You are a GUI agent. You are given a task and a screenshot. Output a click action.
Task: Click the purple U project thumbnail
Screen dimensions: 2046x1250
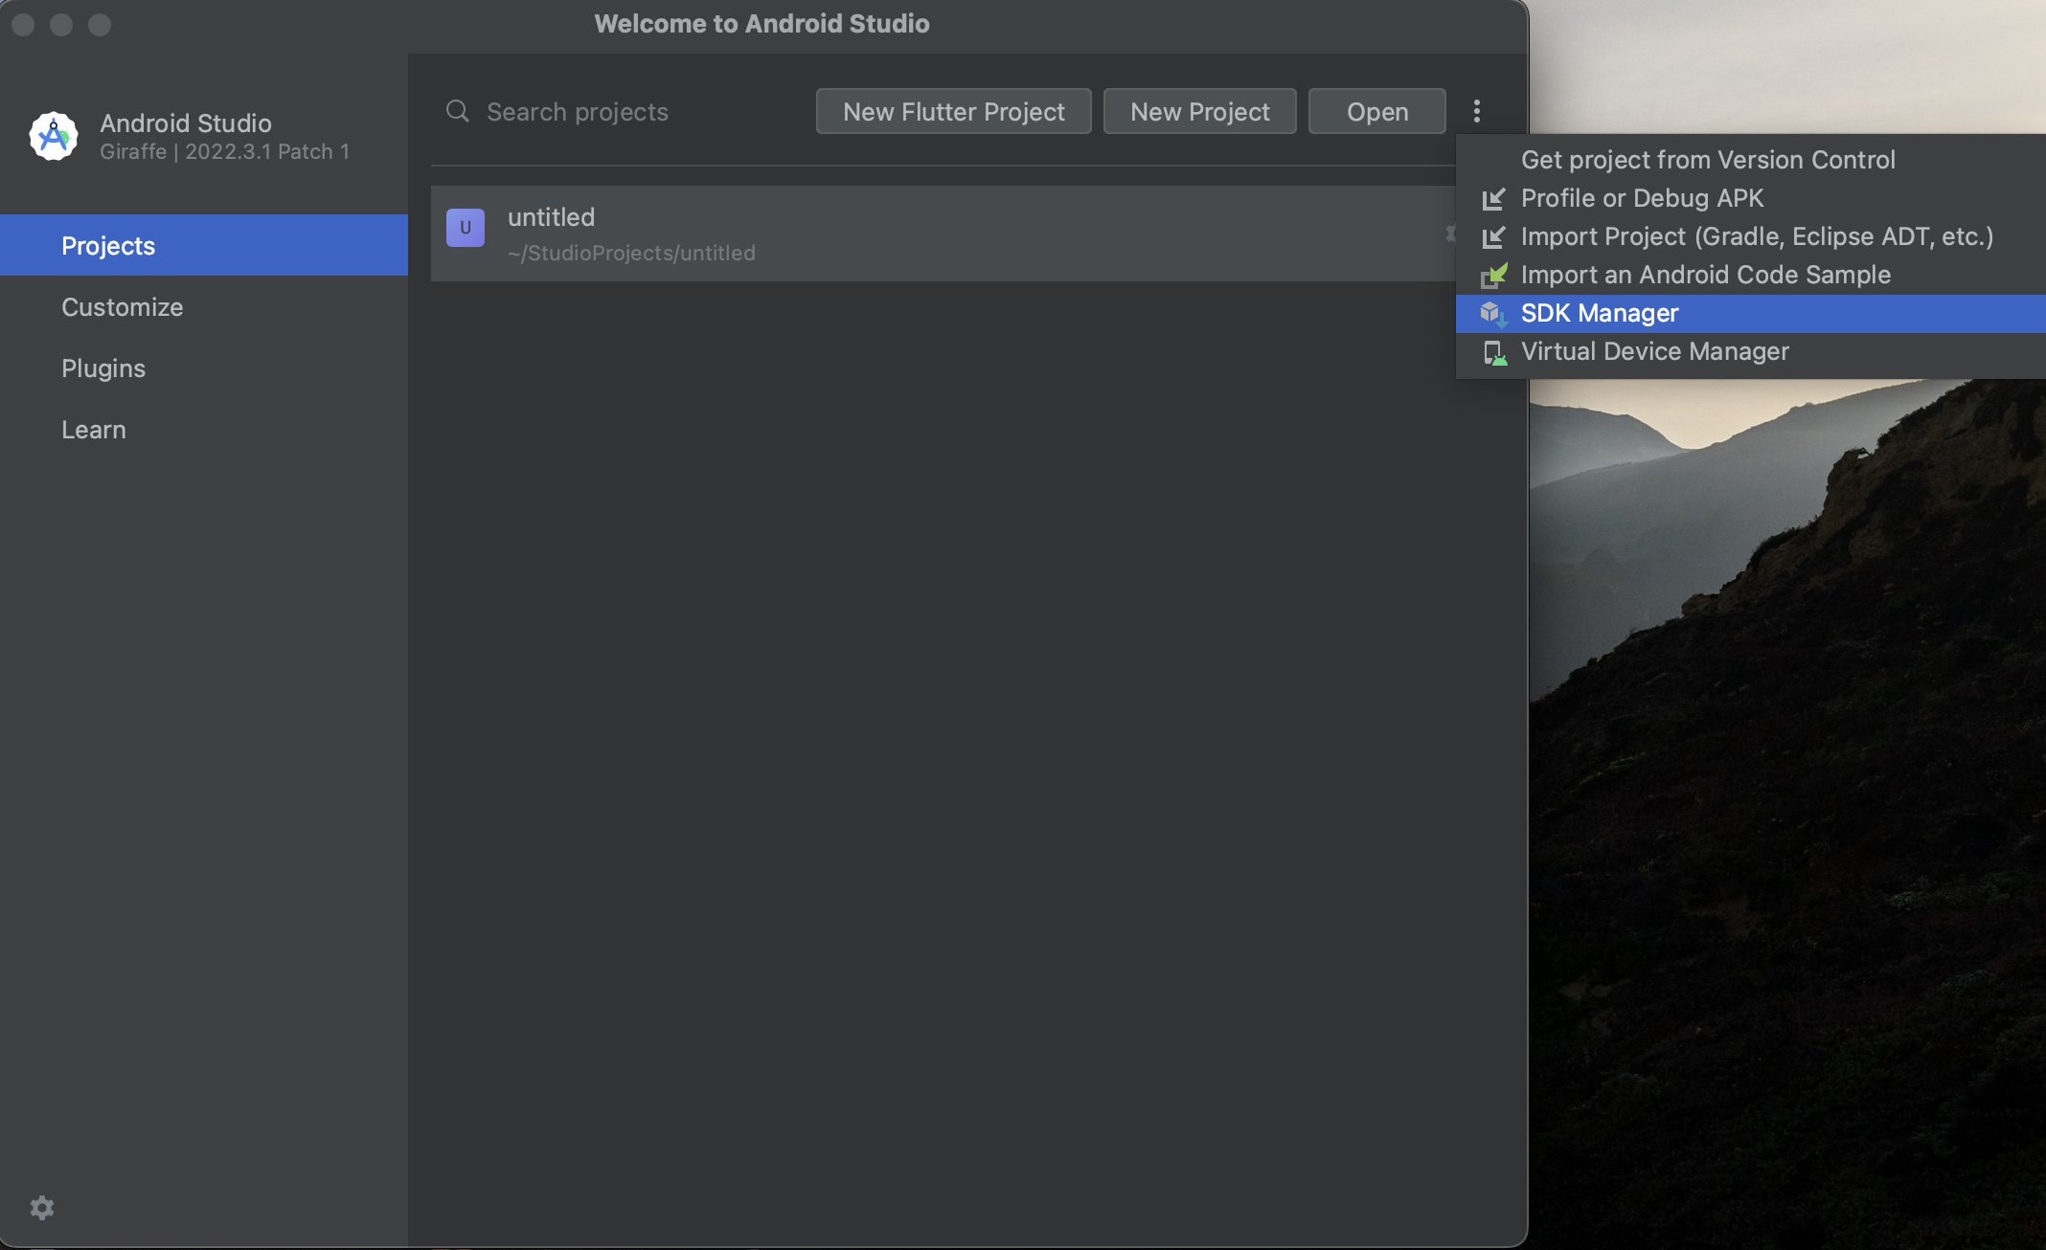[x=466, y=228]
